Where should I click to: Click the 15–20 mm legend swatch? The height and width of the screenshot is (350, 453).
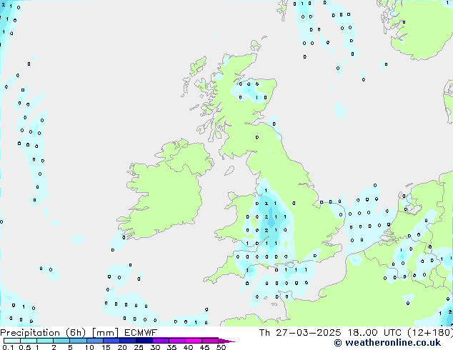tap(111, 341)
